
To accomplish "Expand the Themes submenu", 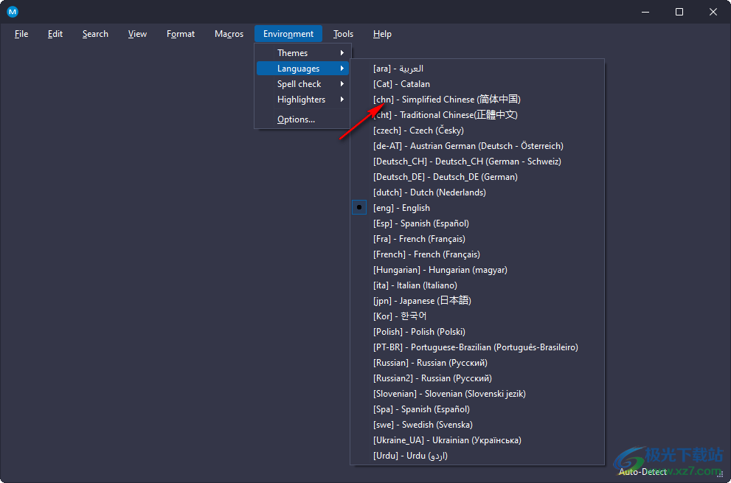I will point(302,53).
